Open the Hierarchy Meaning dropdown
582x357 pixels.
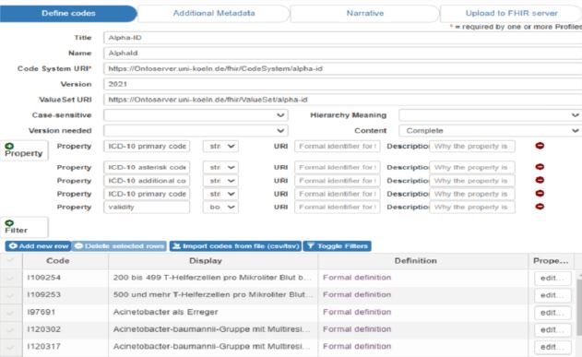[x=490, y=115]
